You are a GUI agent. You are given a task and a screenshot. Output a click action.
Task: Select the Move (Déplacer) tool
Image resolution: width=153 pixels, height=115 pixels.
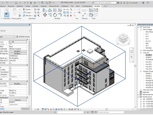point(45,15)
